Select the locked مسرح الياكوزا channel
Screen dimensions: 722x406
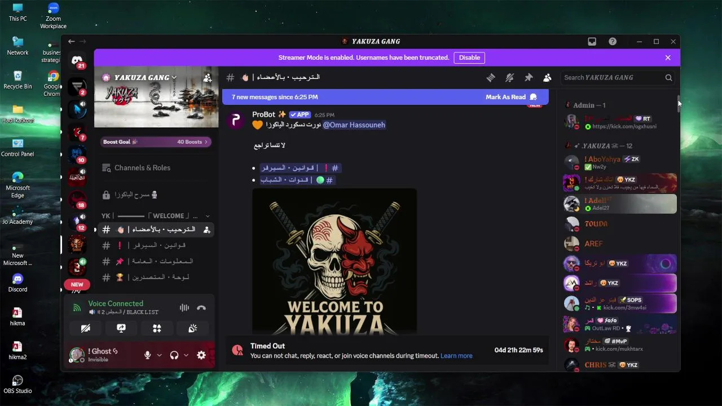(156, 195)
